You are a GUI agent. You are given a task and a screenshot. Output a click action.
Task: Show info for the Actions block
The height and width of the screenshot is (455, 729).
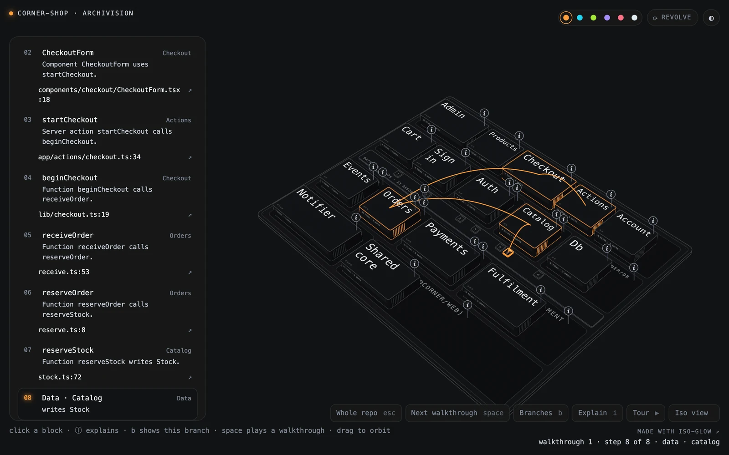click(611, 194)
